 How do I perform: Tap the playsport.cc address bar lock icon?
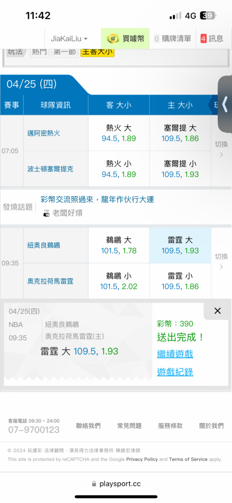pos(94,483)
